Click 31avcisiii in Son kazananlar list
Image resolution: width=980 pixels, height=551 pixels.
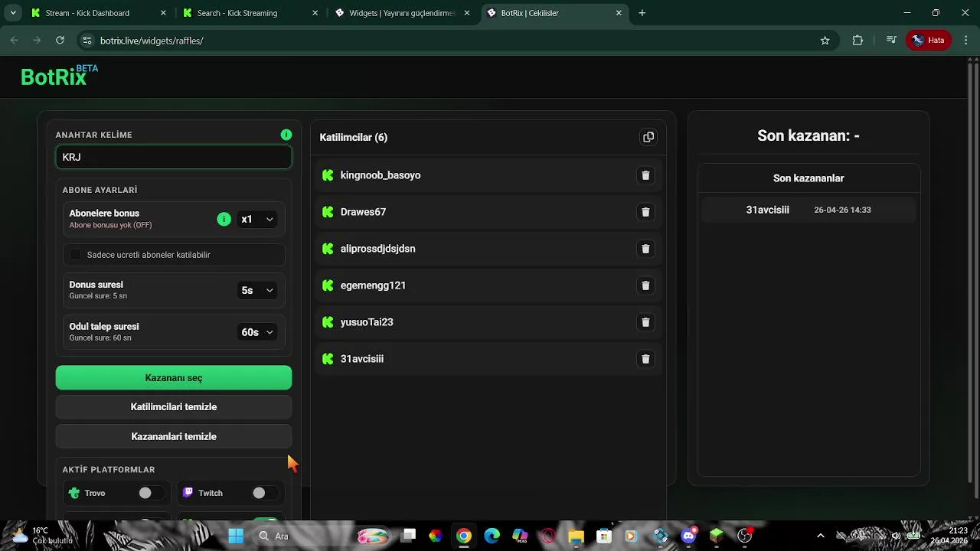coord(767,210)
